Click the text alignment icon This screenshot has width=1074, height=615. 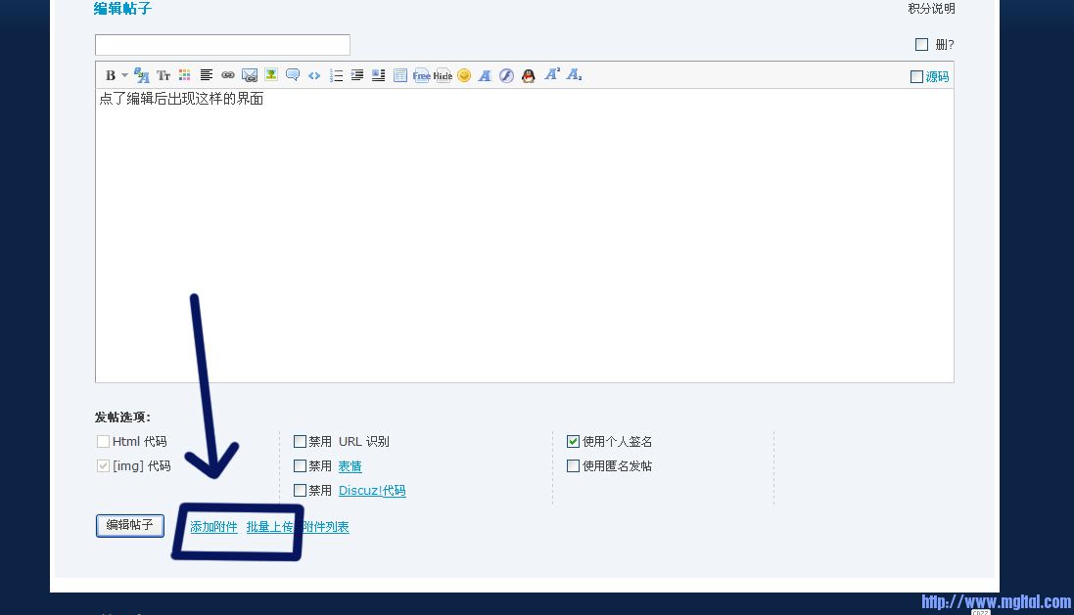(207, 75)
